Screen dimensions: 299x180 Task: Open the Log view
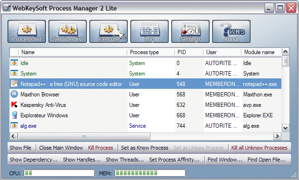click(149, 31)
